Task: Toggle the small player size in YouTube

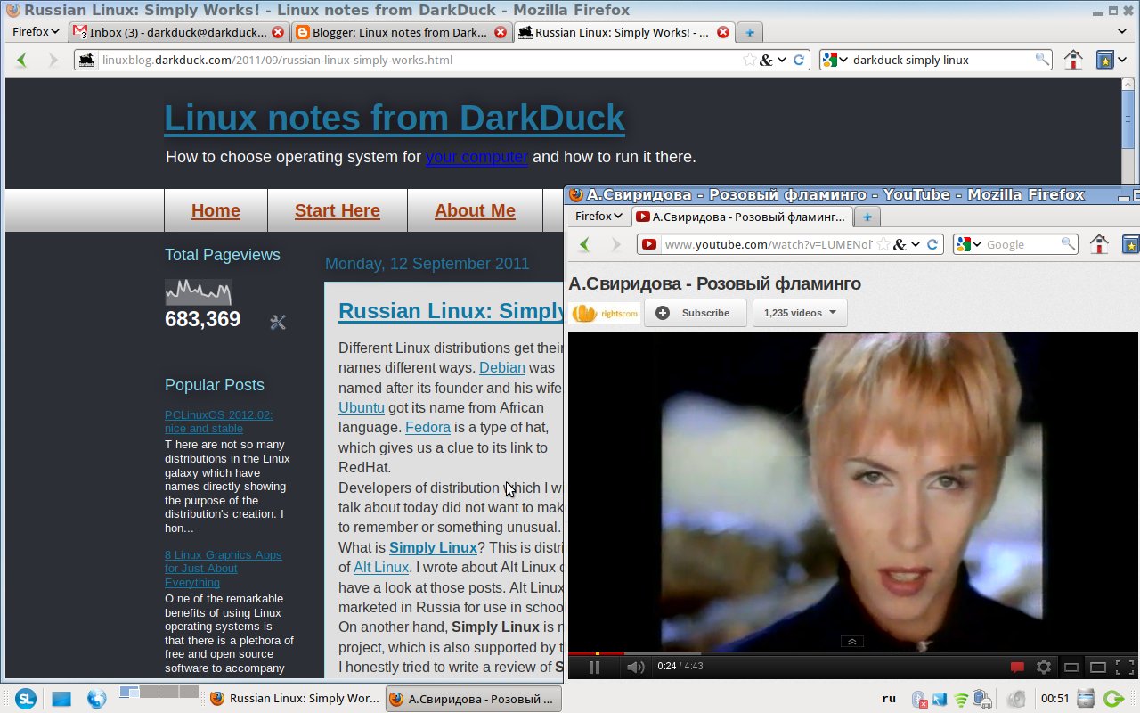Action: point(1072,666)
